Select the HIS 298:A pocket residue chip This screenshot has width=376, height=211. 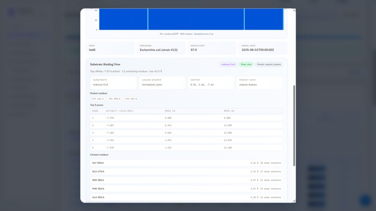click(114, 99)
